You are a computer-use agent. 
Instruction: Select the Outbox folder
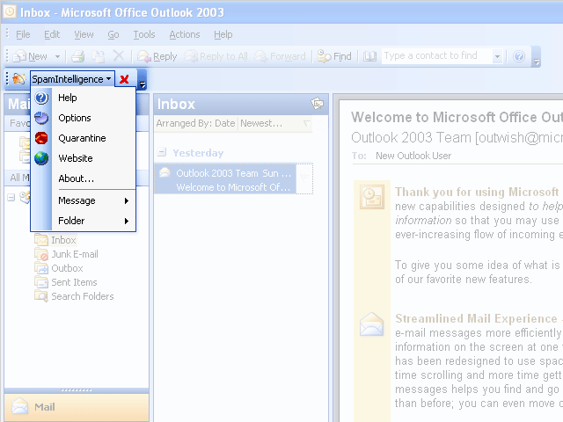click(67, 268)
